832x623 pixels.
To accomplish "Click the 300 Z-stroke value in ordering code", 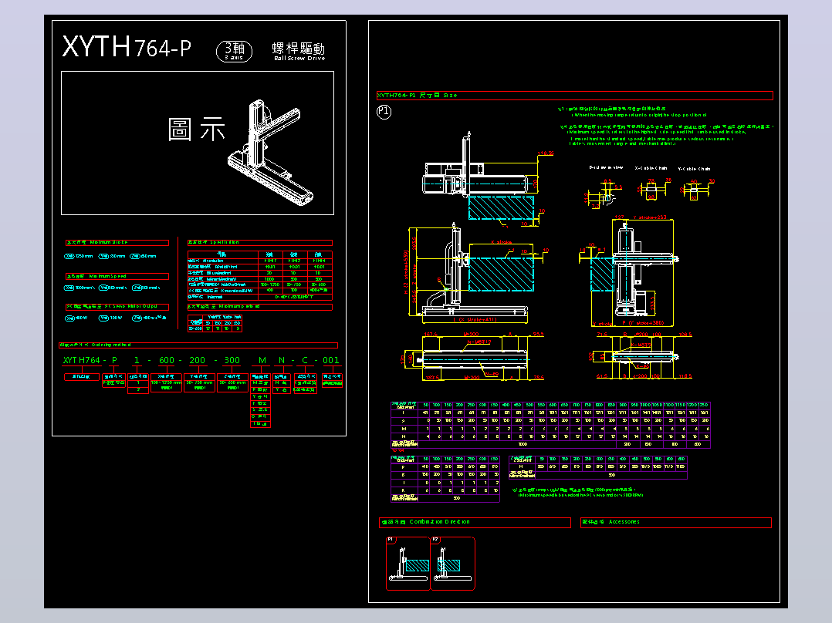I will (232, 360).
